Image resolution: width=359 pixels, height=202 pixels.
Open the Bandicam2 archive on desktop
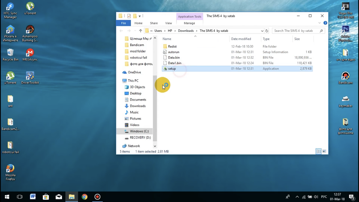[10, 124]
